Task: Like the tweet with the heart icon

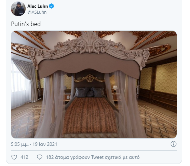Action: click(x=14, y=157)
